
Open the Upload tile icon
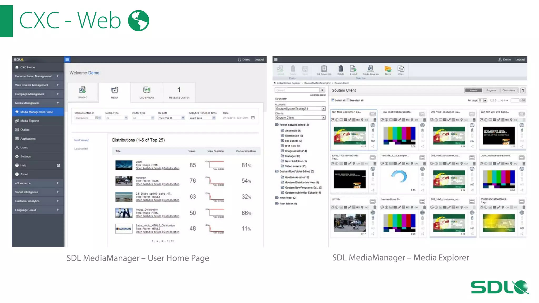tap(82, 90)
